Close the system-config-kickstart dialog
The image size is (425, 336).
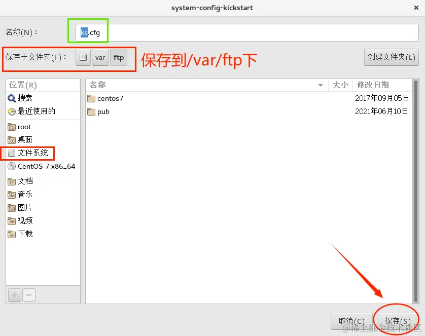tap(416, 8)
